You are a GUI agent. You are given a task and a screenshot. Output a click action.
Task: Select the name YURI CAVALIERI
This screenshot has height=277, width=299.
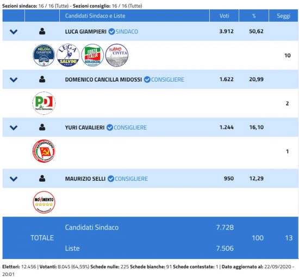pos(85,127)
